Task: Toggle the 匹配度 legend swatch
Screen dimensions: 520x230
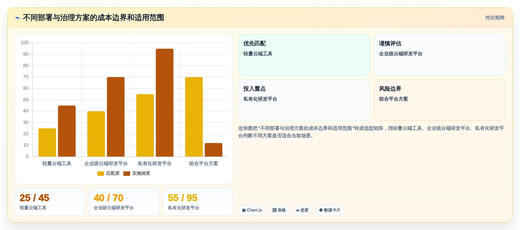Action: click(x=101, y=174)
